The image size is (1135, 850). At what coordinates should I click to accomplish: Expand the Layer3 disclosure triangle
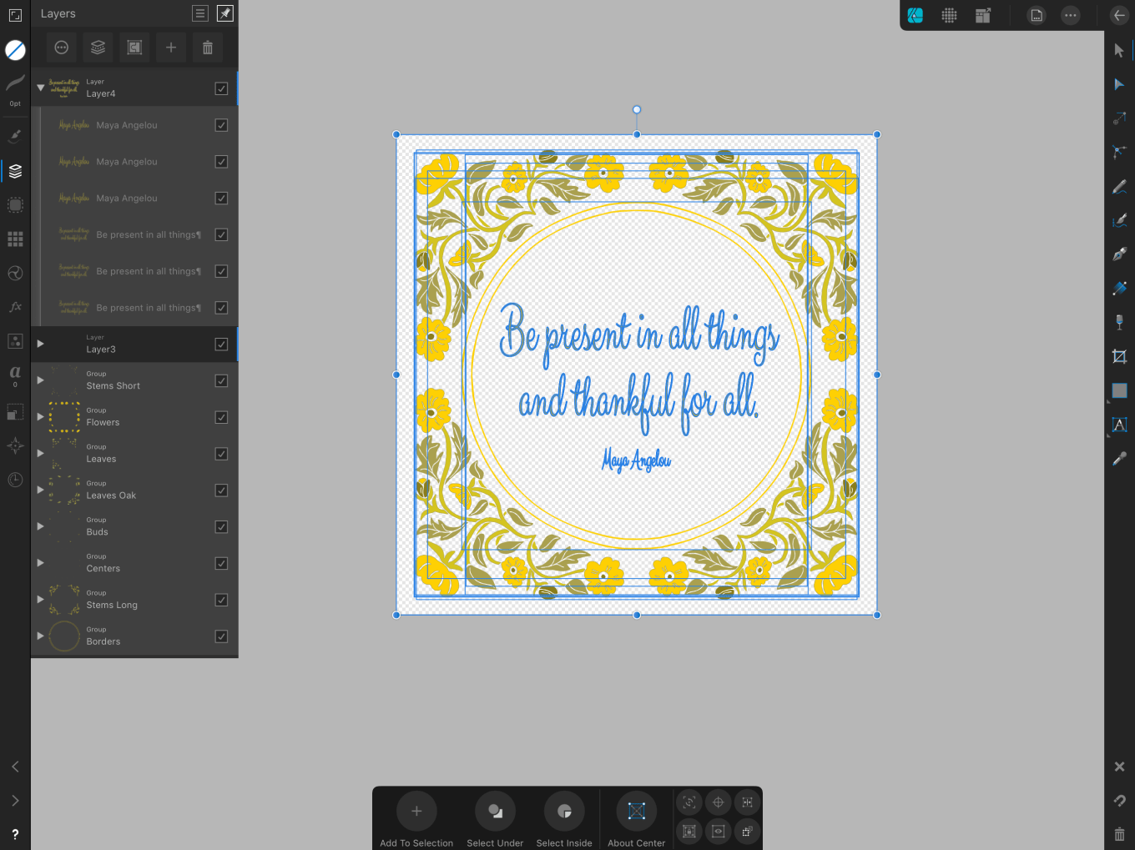(x=40, y=344)
